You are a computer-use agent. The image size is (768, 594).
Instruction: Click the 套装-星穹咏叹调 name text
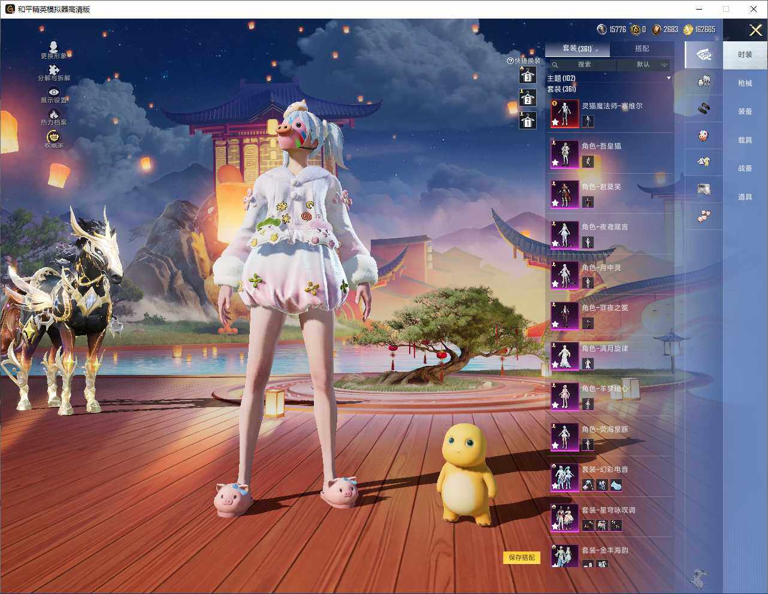(x=609, y=510)
